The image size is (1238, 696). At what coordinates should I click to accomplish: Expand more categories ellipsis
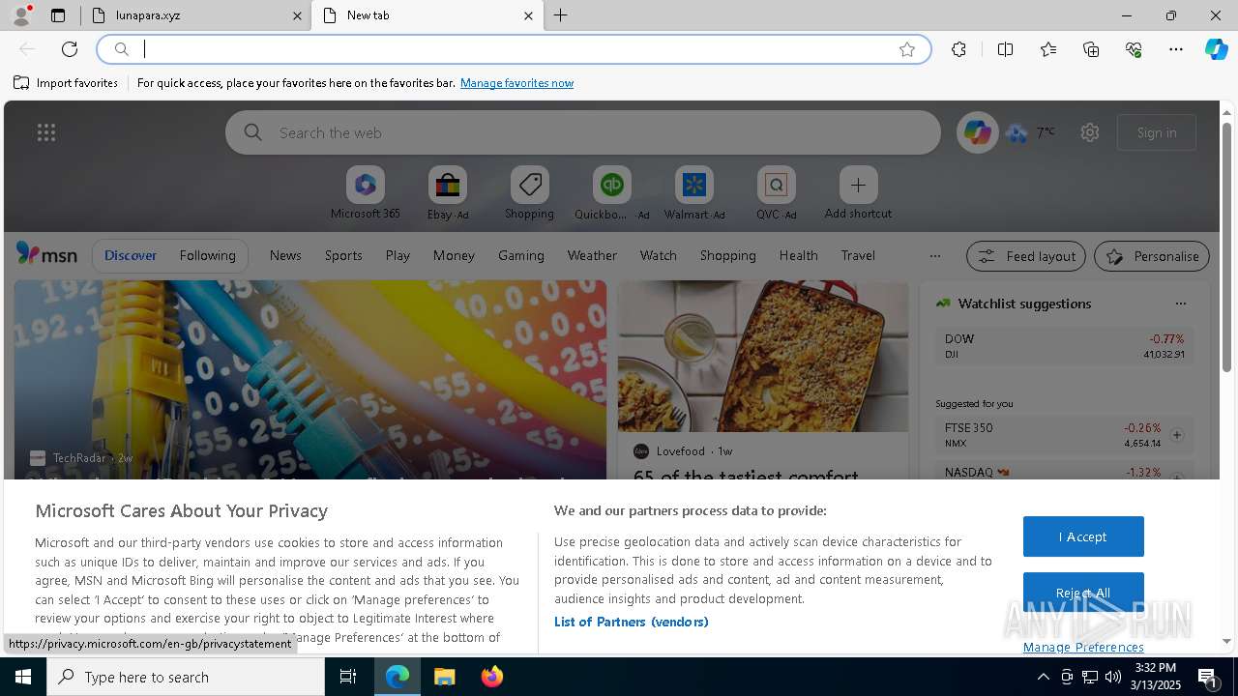(934, 255)
